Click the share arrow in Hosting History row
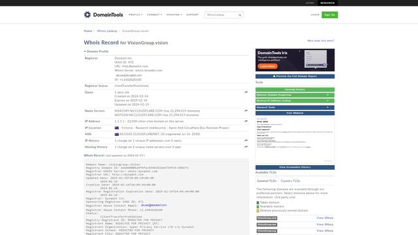 click(246, 147)
